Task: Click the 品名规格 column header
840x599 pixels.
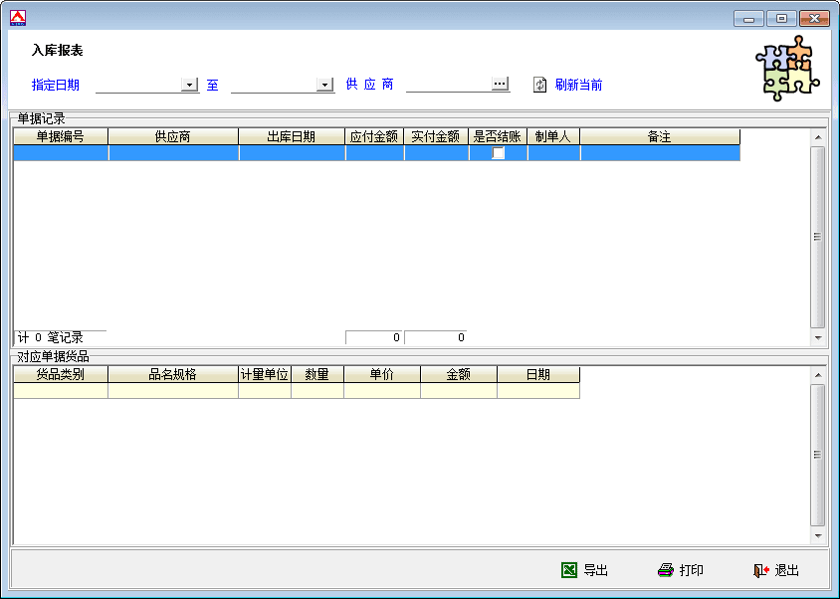Action: [173, 375]
